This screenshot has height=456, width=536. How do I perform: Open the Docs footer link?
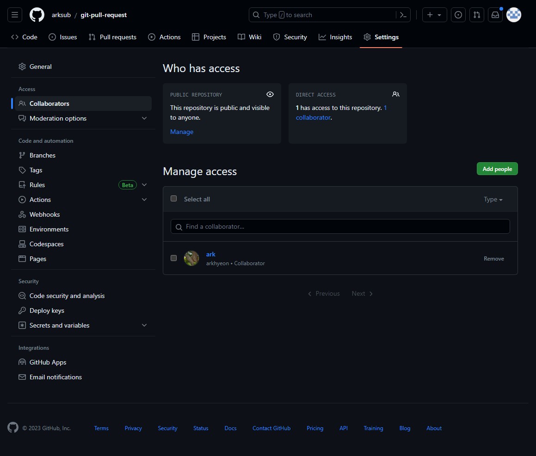coord(230,428)
